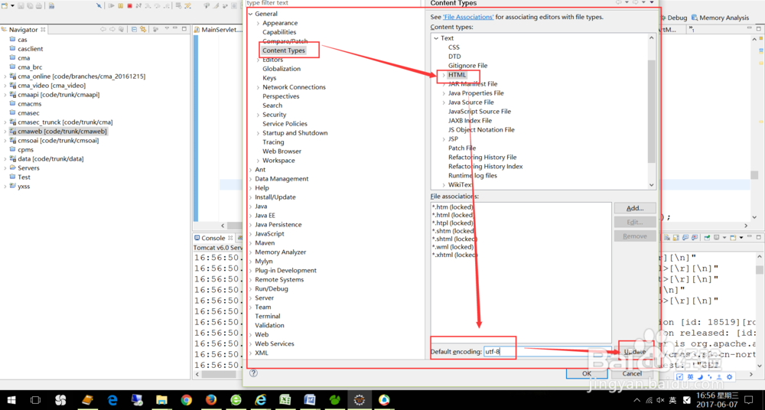This screenshot has width=765, height=410.
Task: Open Microsoft Edge from the taskbar
Action: 112,400
